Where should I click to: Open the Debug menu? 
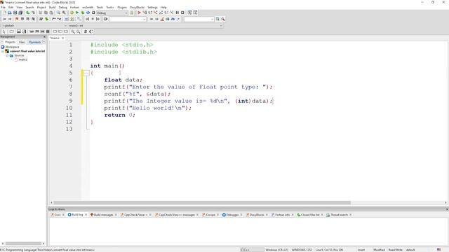click(62, 7)
